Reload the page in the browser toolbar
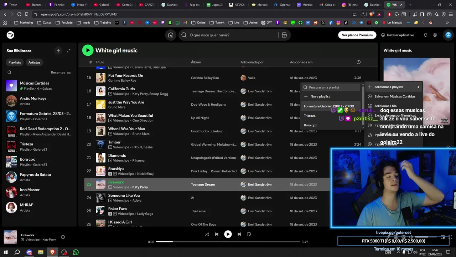This screenshot has height=257, width=456. point(19,14)
